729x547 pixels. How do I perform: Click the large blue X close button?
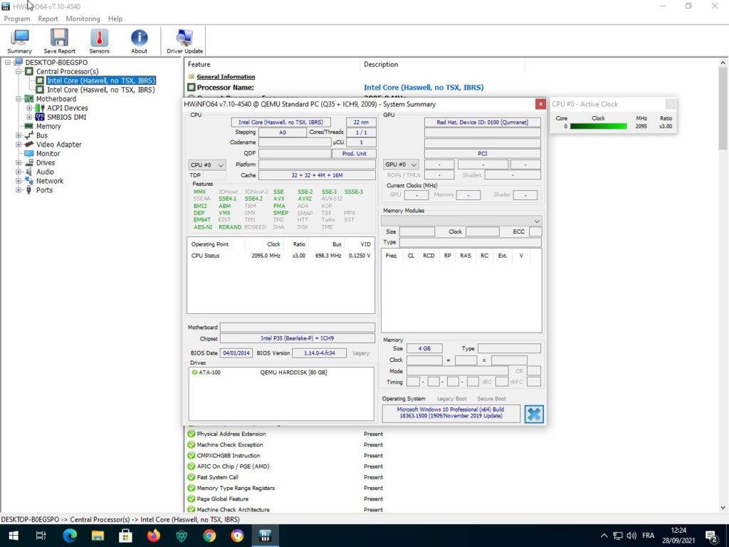[x=534, y=414]
